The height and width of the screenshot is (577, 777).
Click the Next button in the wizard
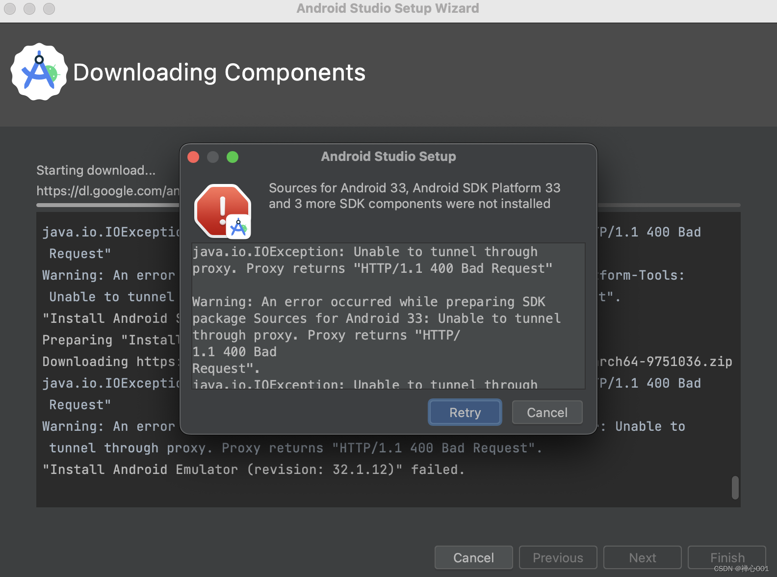tap(642, 557)
